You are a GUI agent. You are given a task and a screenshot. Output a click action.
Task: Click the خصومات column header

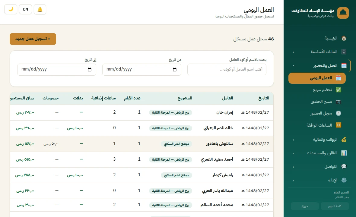[x=51, y=98]
